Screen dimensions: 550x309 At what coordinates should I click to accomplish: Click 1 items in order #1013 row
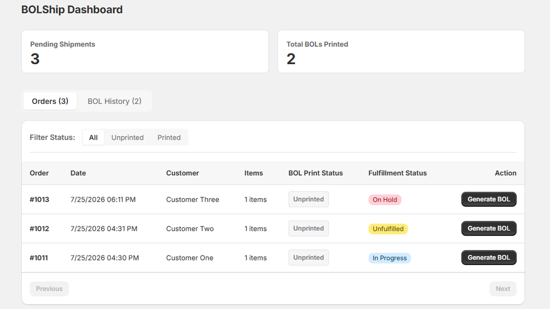pyautogui.click(x=256, y=199)
